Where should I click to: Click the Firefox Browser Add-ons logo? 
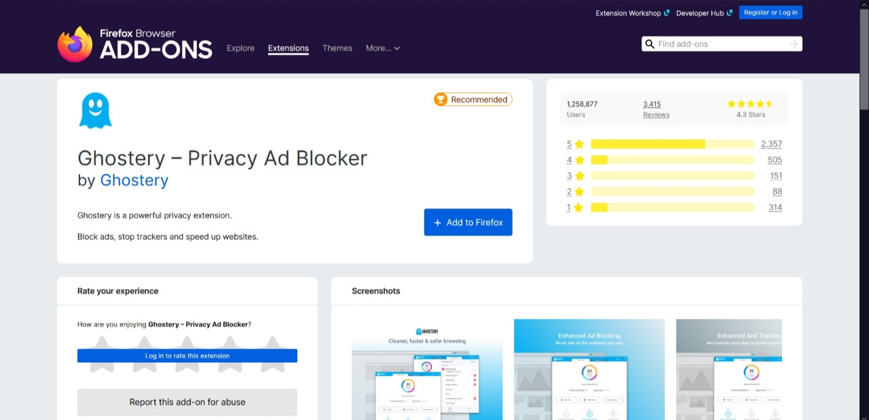(x=135, y=44)
